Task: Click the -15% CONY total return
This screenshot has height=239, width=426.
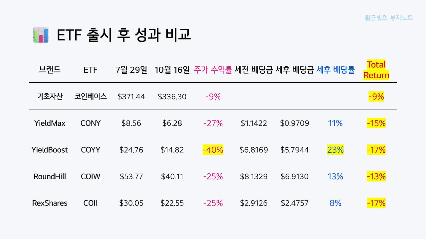Action: 376,123
